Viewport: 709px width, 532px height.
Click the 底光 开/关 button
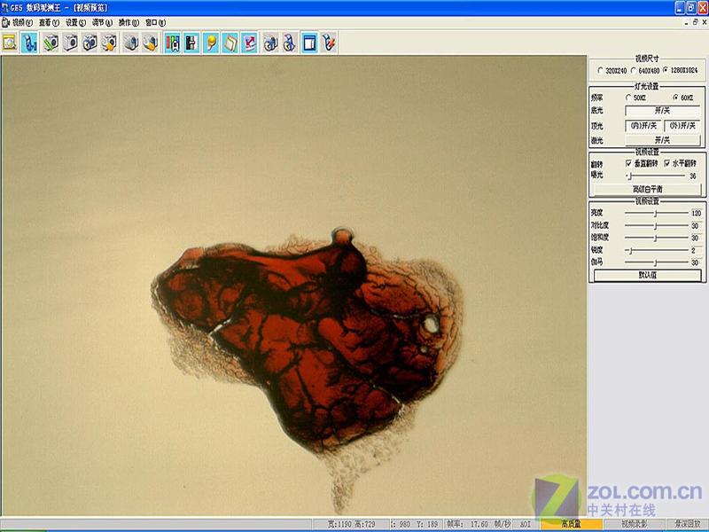pyautogui.click(x=662, y=110)
